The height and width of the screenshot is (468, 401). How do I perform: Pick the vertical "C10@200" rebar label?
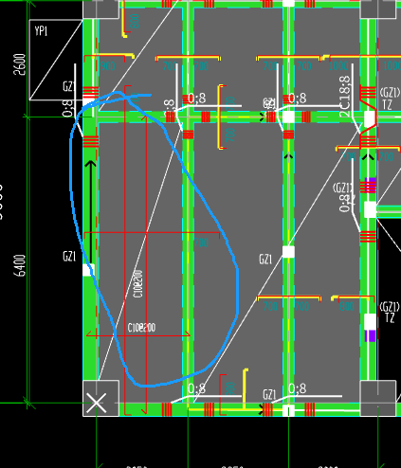138,284
